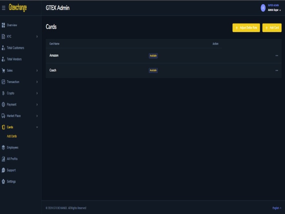285x214 pixels.
Task: Click the Amazon card name
Action: (54, 56)
